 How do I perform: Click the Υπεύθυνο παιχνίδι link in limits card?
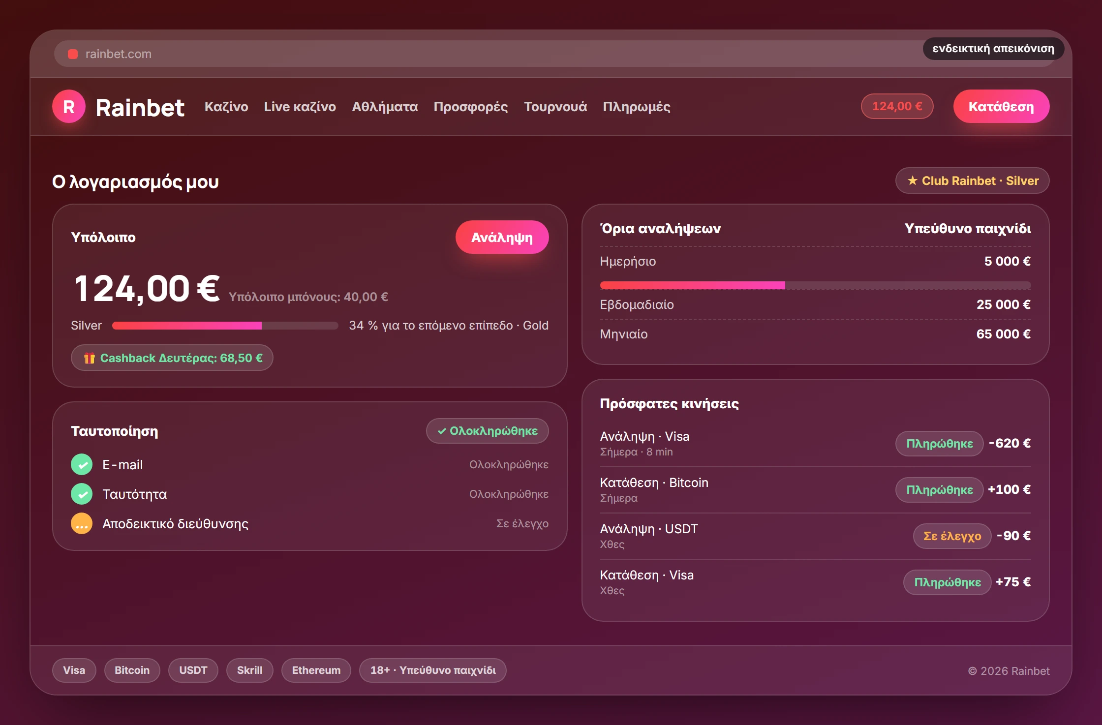968,228
